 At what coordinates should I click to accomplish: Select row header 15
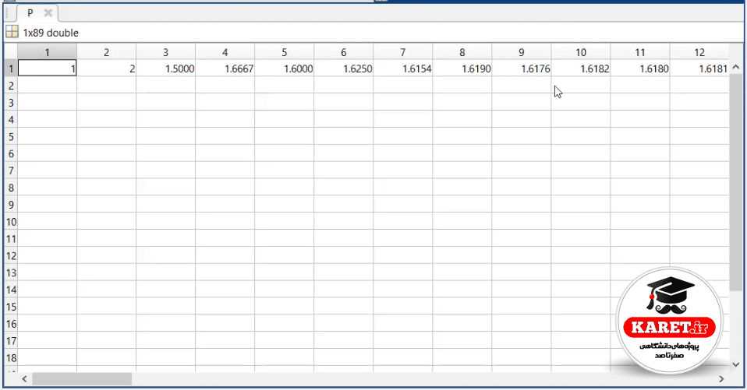(11, 307)
